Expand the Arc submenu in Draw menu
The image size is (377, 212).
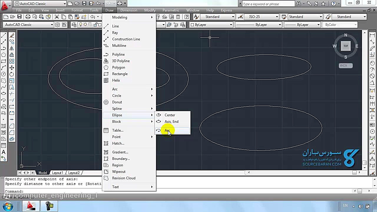tap(129, 89)
